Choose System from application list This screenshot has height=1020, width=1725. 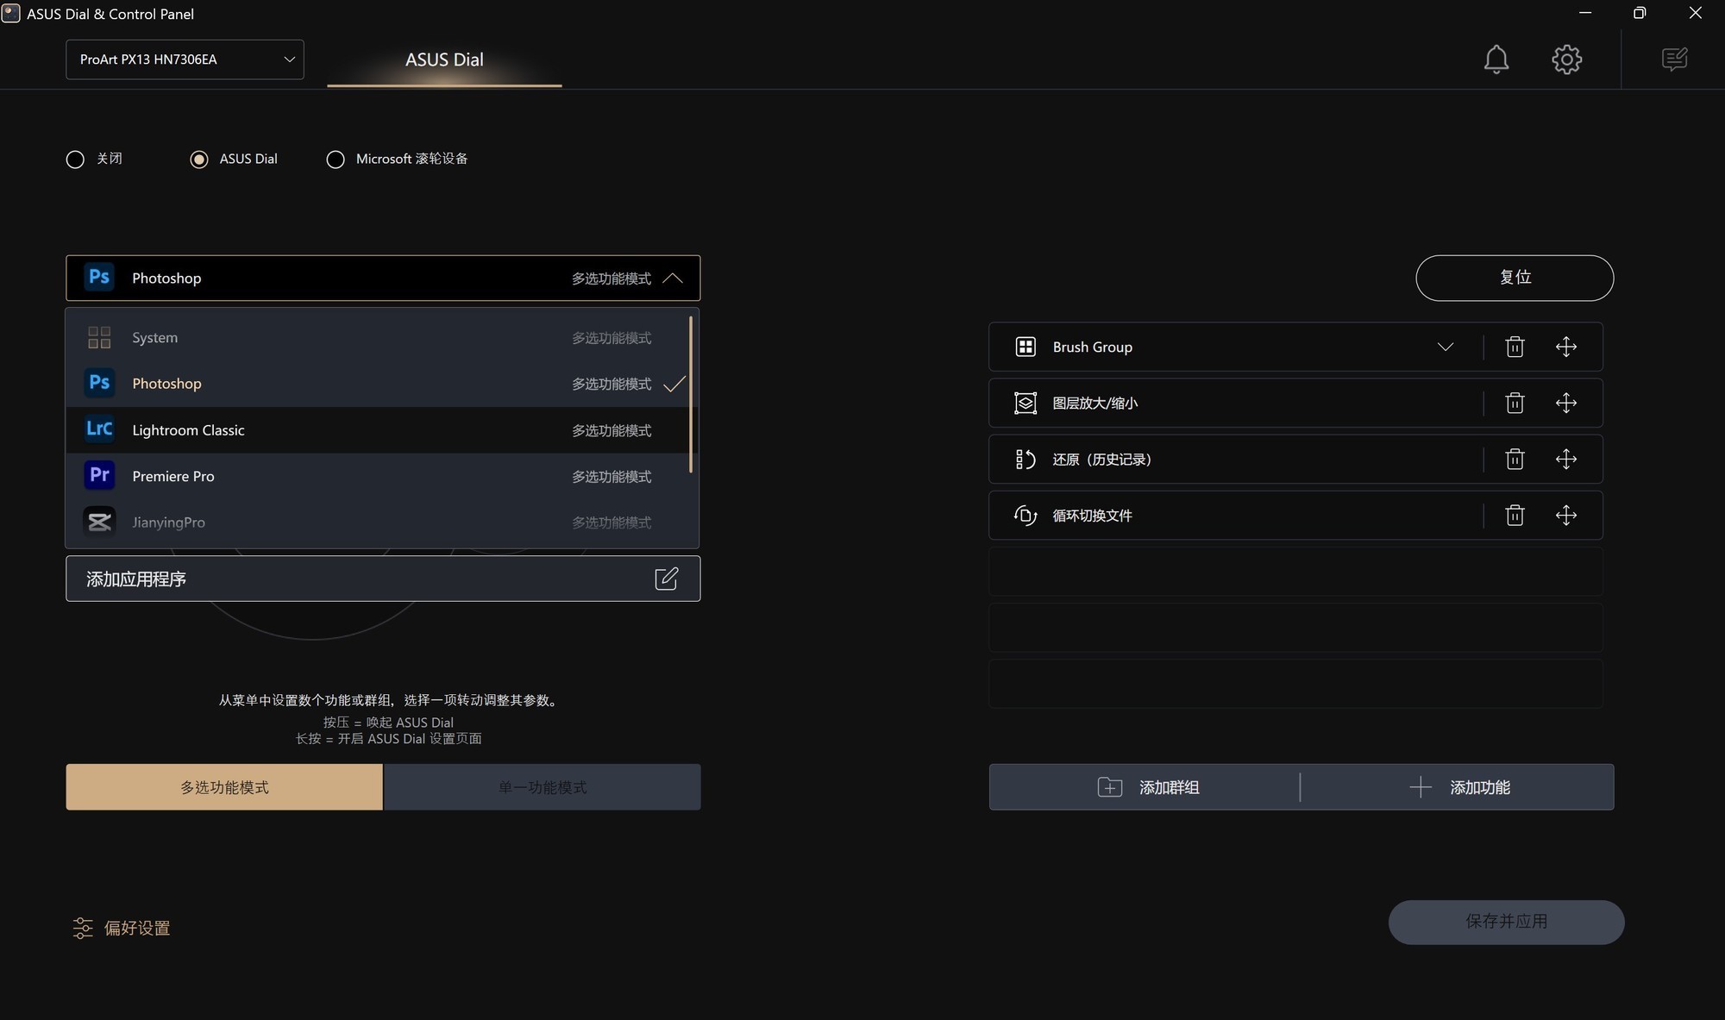coord(378,337)
